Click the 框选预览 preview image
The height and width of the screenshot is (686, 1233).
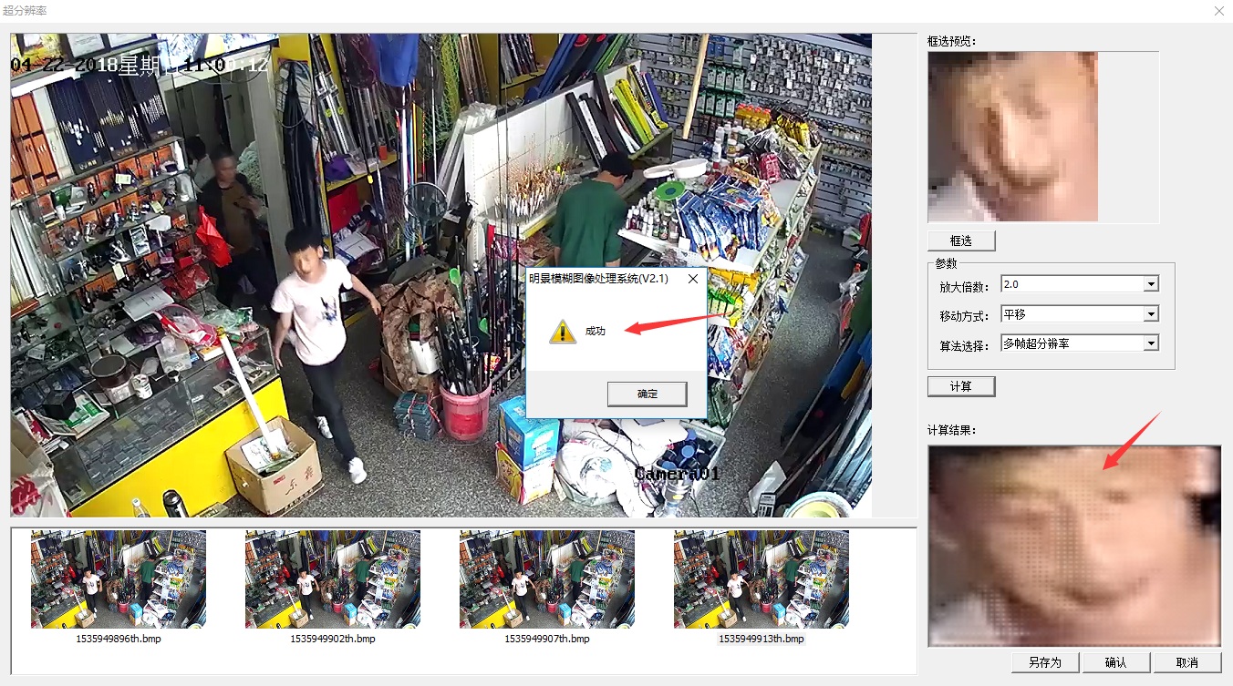[x=1012, y=137]
